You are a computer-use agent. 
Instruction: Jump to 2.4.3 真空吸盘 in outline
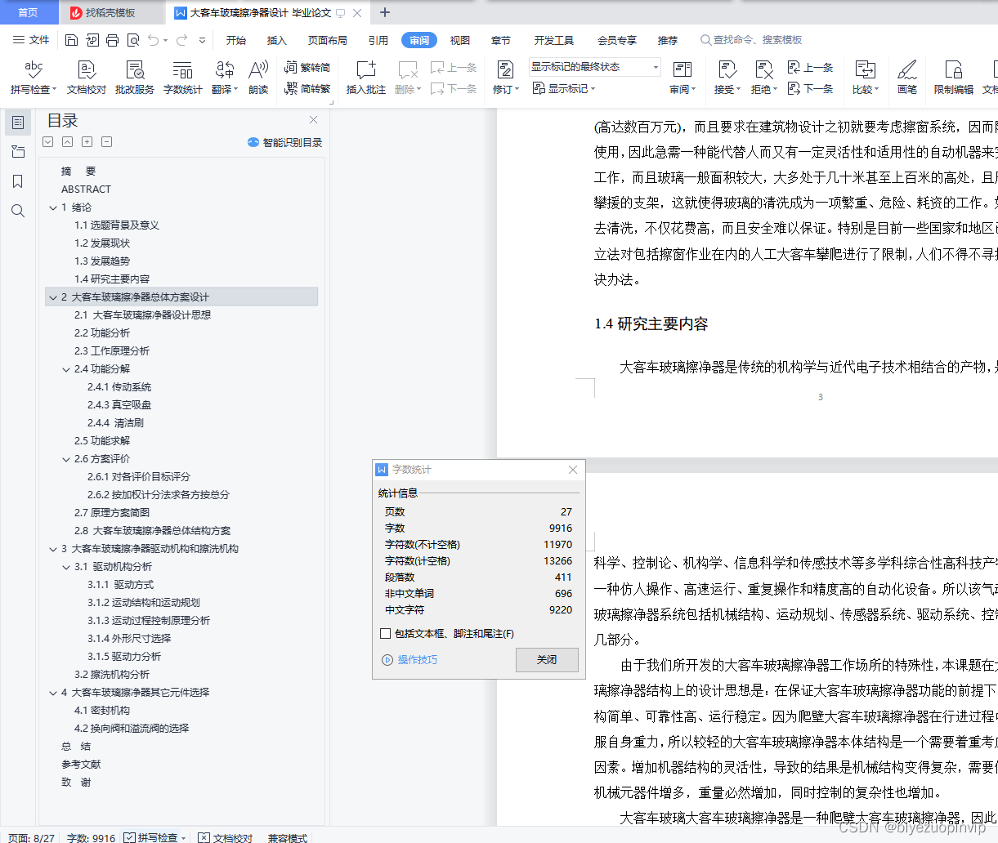click(x=119, y=405)
